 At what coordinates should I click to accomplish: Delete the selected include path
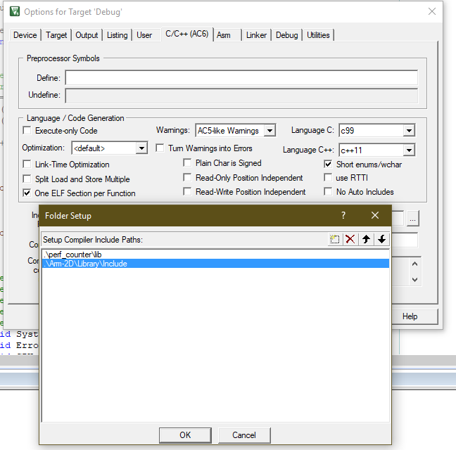click(x=350, y=239)
